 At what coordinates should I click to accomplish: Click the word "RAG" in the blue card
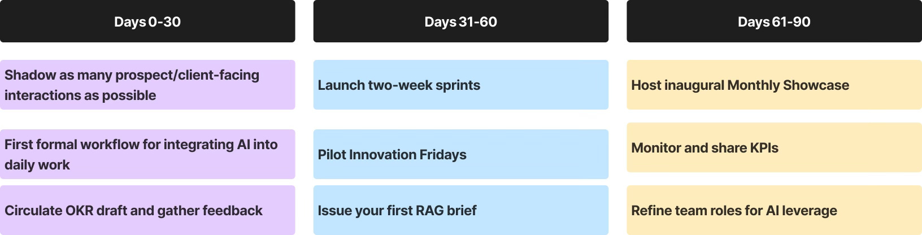coord(430,211)
